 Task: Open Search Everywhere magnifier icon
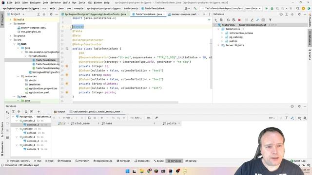298,9
